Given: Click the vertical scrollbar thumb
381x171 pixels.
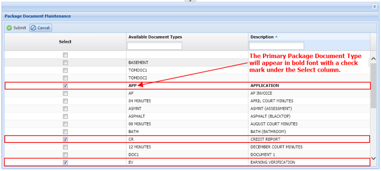Looking at the screenshot, I should [374, 85].
